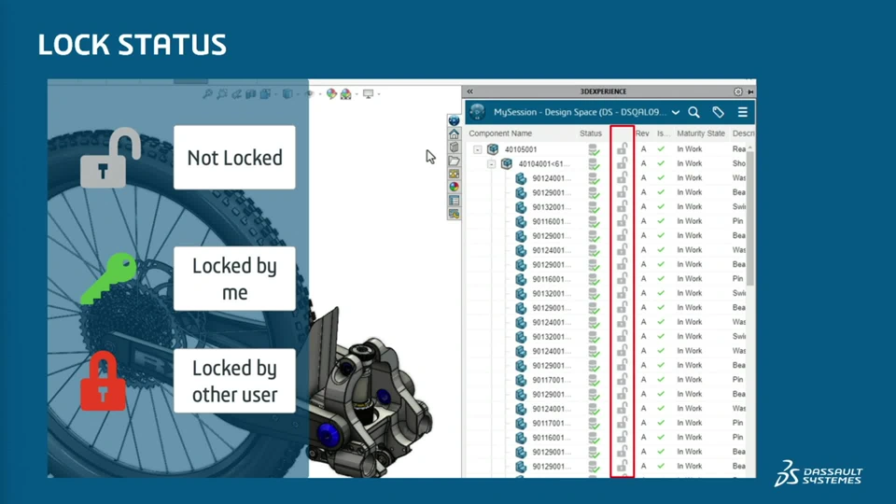Click the Component Name column header

click(500, 133)
